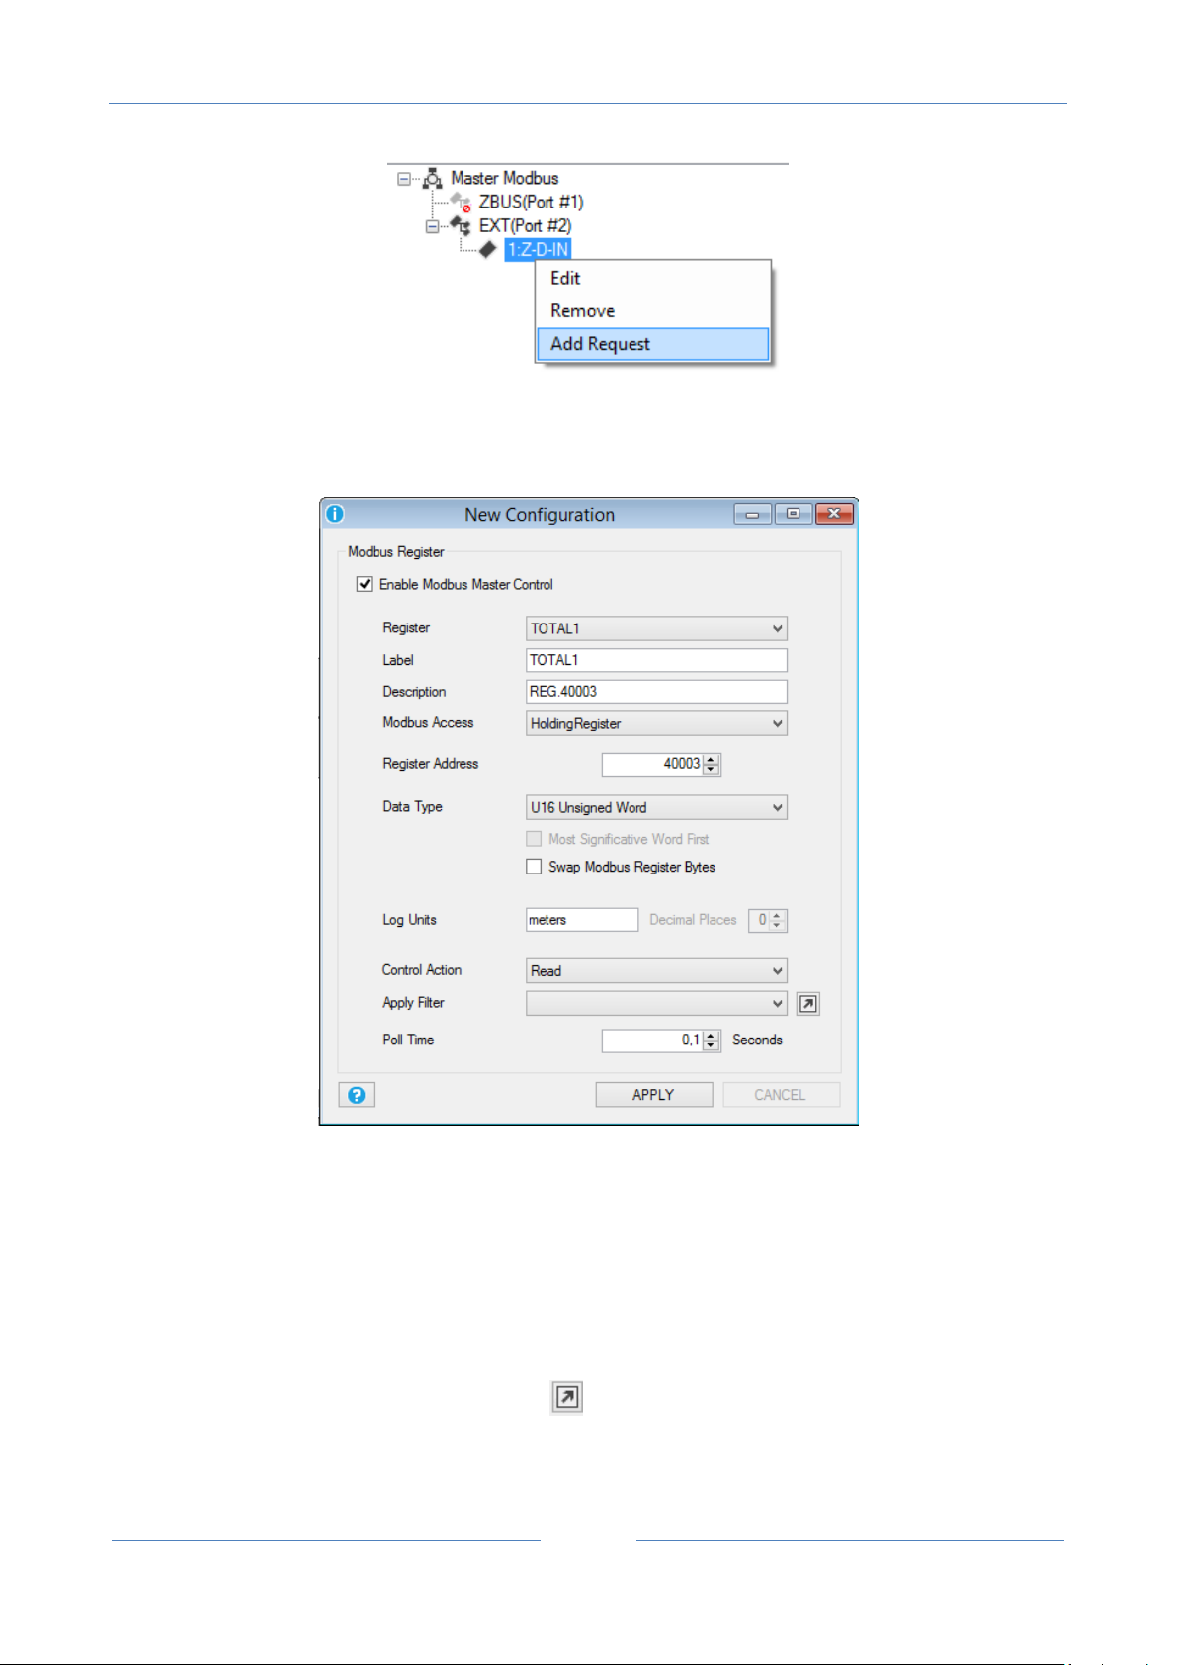Click the New Configuration info icon
Viewport: 1178px width, 1665px height.
[335, 514]
